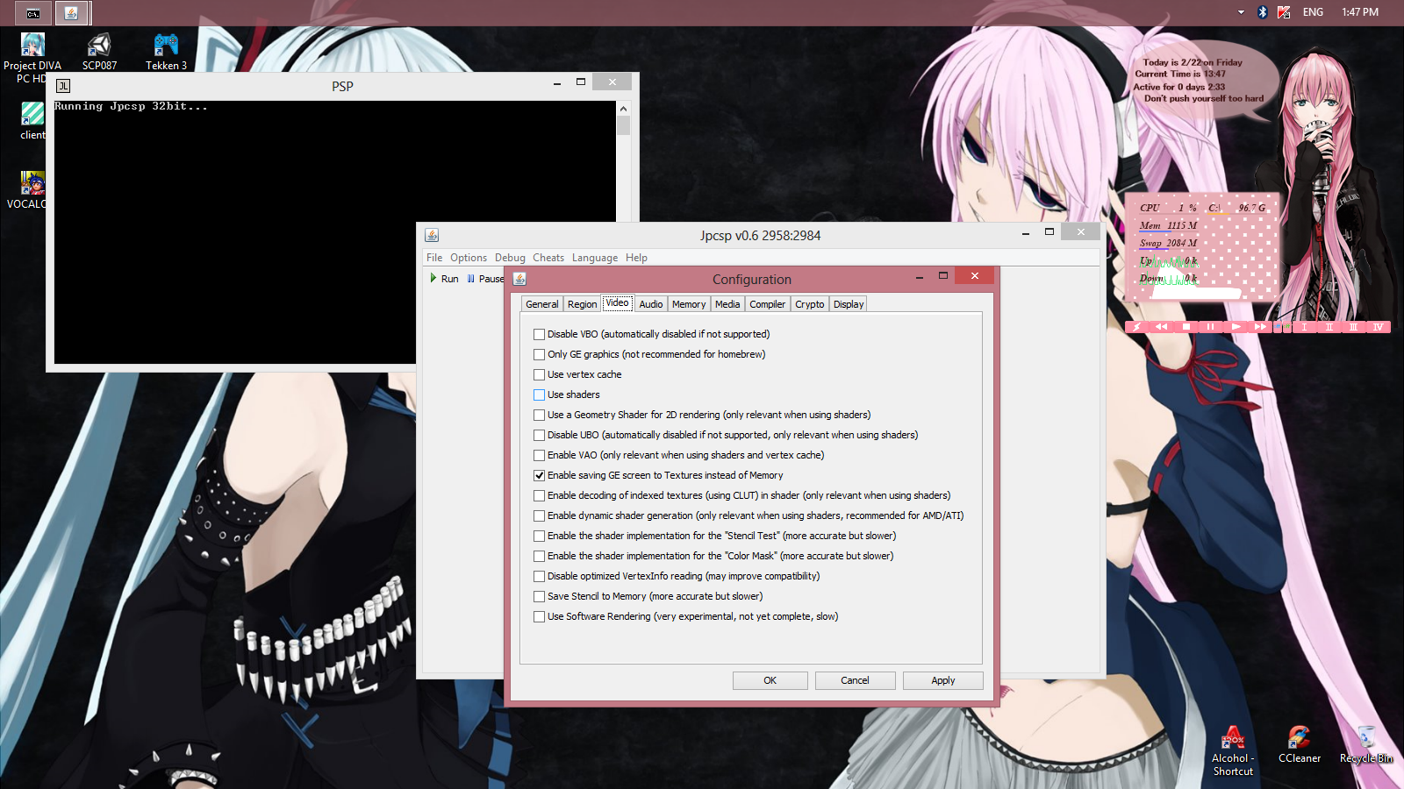Check the Disable UBO option
The height and width of the screenshot is (789, 1404).
point(539,435)
